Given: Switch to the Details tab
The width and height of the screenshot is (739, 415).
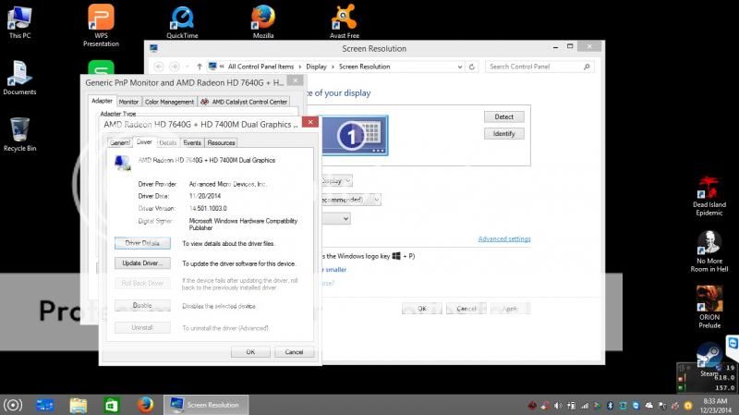Looking at the screenshot, I should [x=167, y=142].
